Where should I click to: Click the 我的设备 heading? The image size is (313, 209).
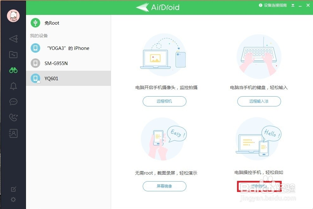click(39, 36)
